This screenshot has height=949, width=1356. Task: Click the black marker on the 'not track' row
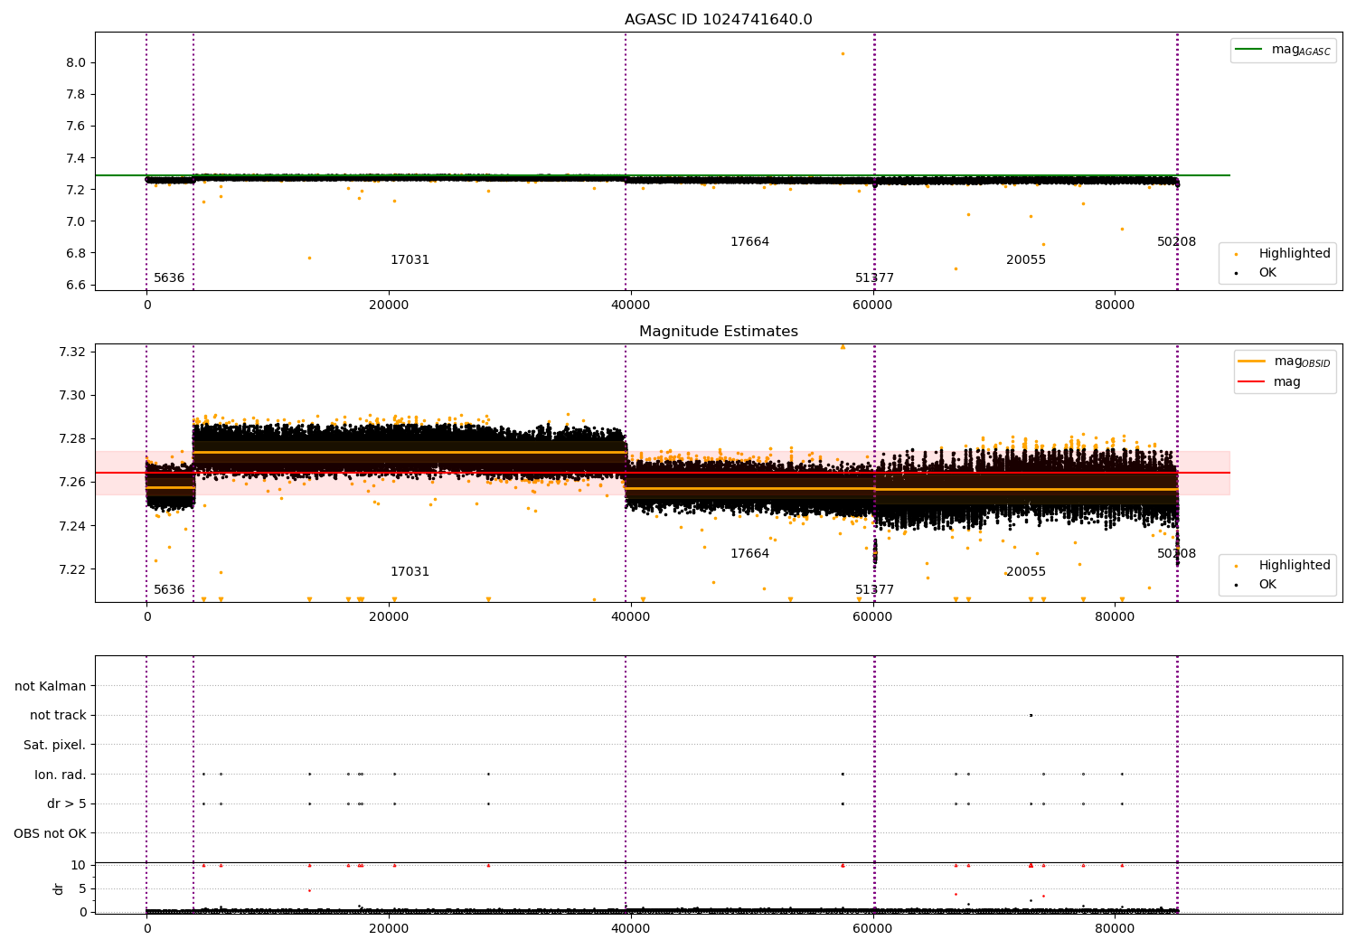[1031, 715]
